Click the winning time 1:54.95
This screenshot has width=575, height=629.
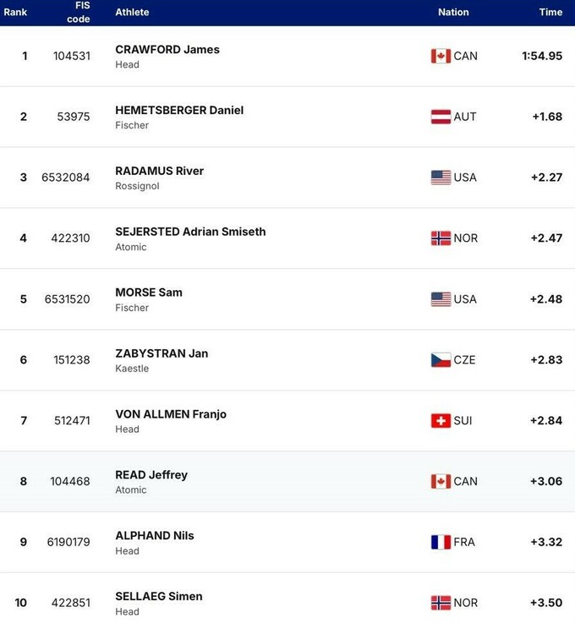coord(542,56)
